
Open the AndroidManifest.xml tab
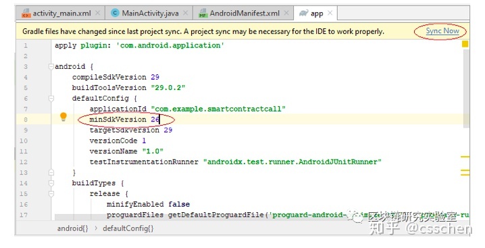point(244,14)
